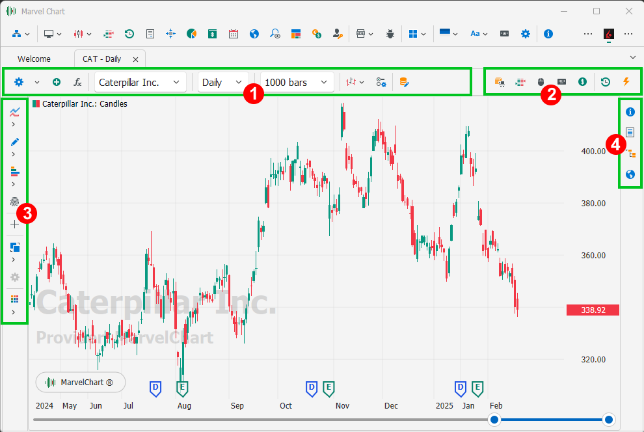Select the CAT - Daily tab

(102, 59)
